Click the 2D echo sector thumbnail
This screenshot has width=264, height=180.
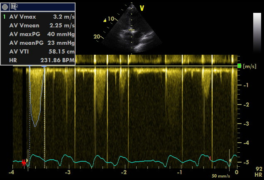(131, 29)
